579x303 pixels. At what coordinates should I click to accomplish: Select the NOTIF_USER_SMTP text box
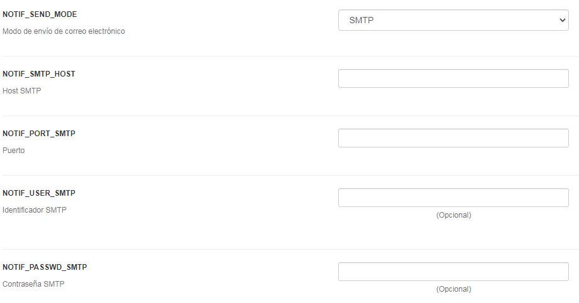[x=453, y=198]
